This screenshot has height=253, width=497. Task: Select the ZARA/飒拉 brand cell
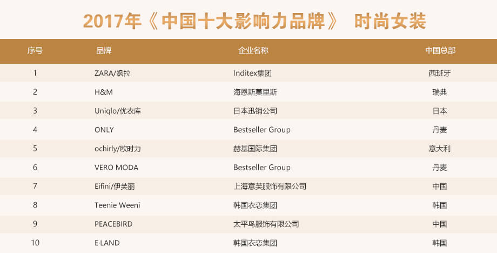pos(112,73)
